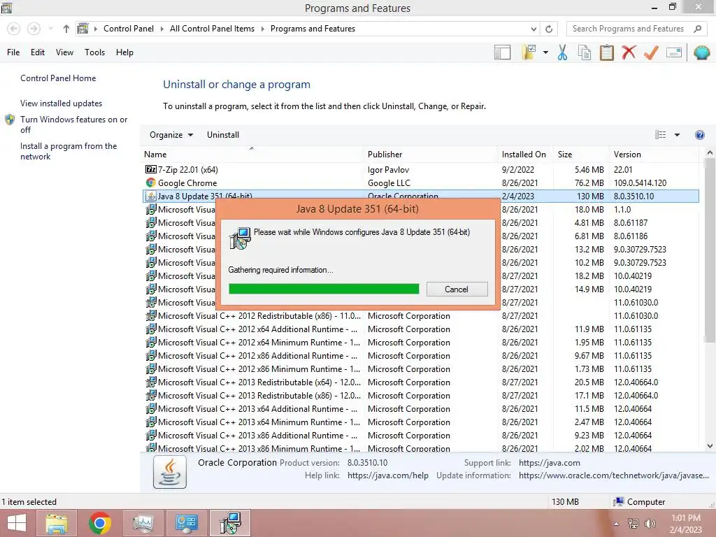Viewport: 716px width, 537px height.
Task: Click the volume speaker tray icon
Action: coord(650,524)
